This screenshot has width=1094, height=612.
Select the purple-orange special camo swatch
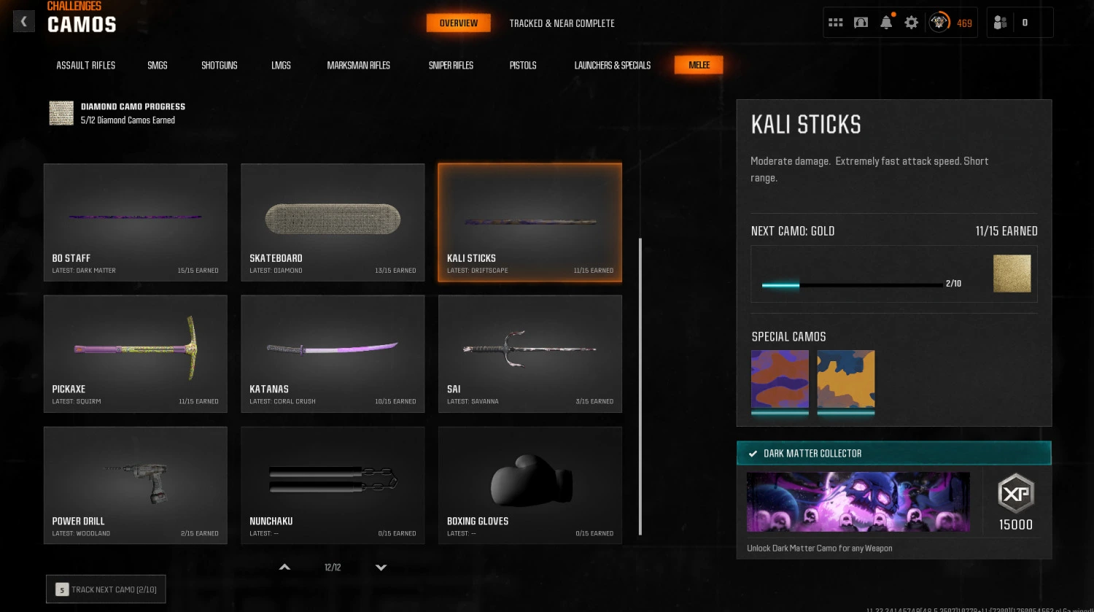click(x=780, y=379)
